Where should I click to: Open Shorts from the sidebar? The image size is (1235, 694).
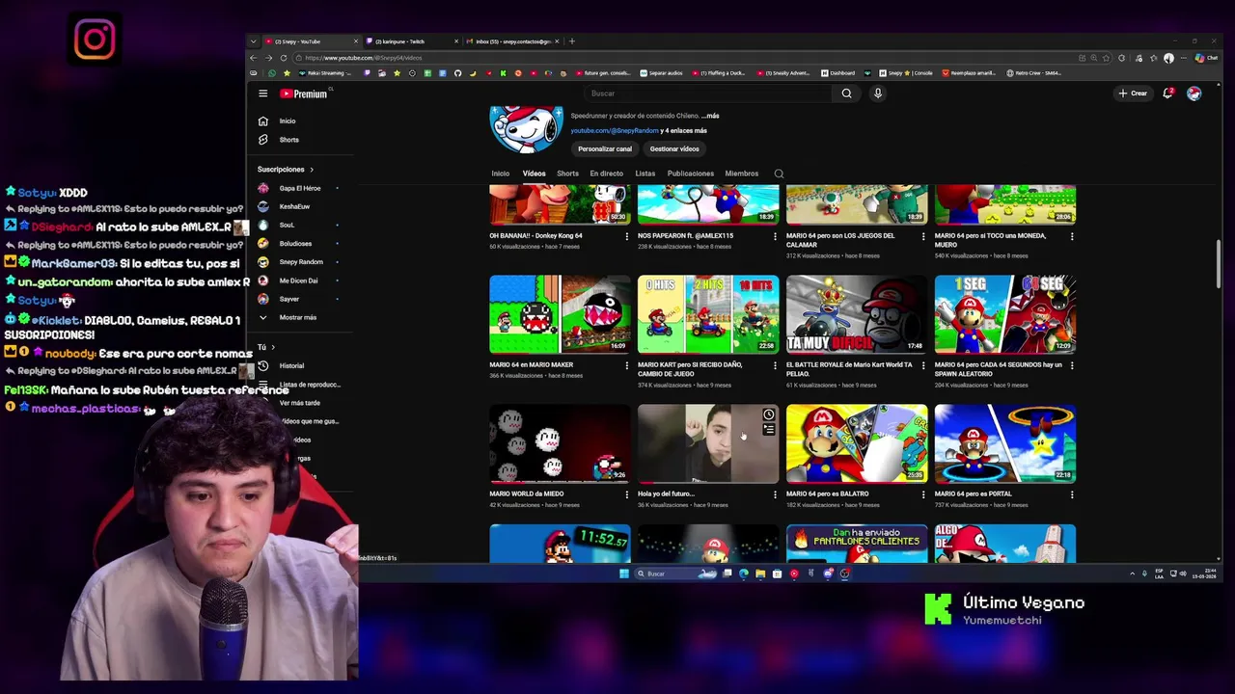click(288, 140)
